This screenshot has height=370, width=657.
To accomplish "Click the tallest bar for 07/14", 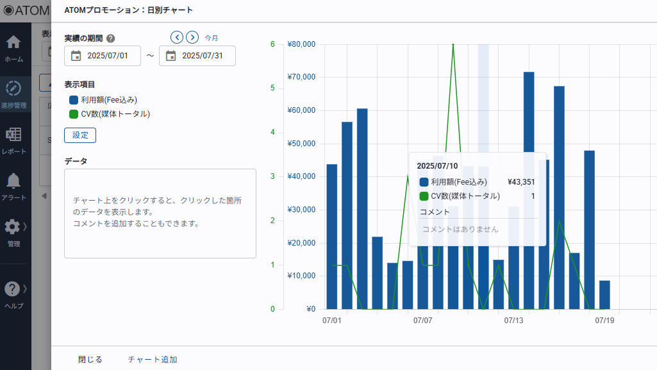I will click(x=529, y=192).
